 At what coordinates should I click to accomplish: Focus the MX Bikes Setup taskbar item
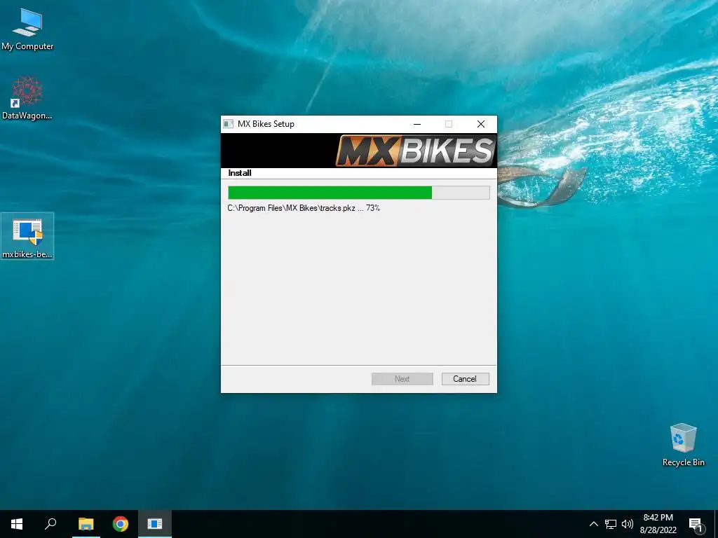pyautogui.click(x=155, y=524)
